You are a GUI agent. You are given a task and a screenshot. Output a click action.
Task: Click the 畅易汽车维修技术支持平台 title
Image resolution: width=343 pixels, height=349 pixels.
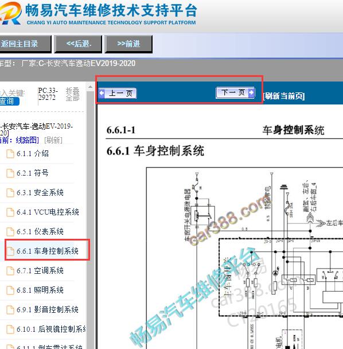111,11
